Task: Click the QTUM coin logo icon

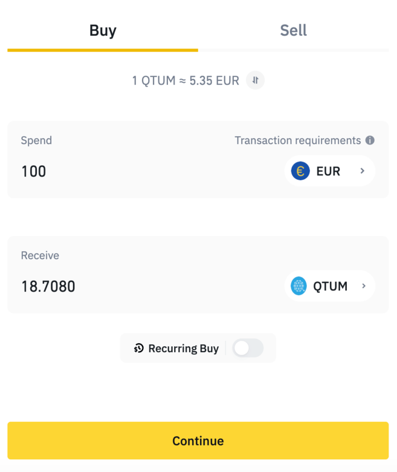Action: (x=299, y=286)
